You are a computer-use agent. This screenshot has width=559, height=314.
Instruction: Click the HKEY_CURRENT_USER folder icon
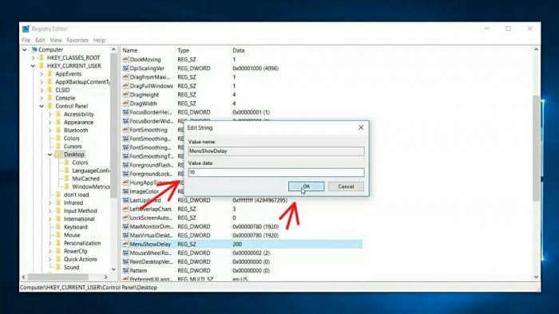(x=42, y=66)
